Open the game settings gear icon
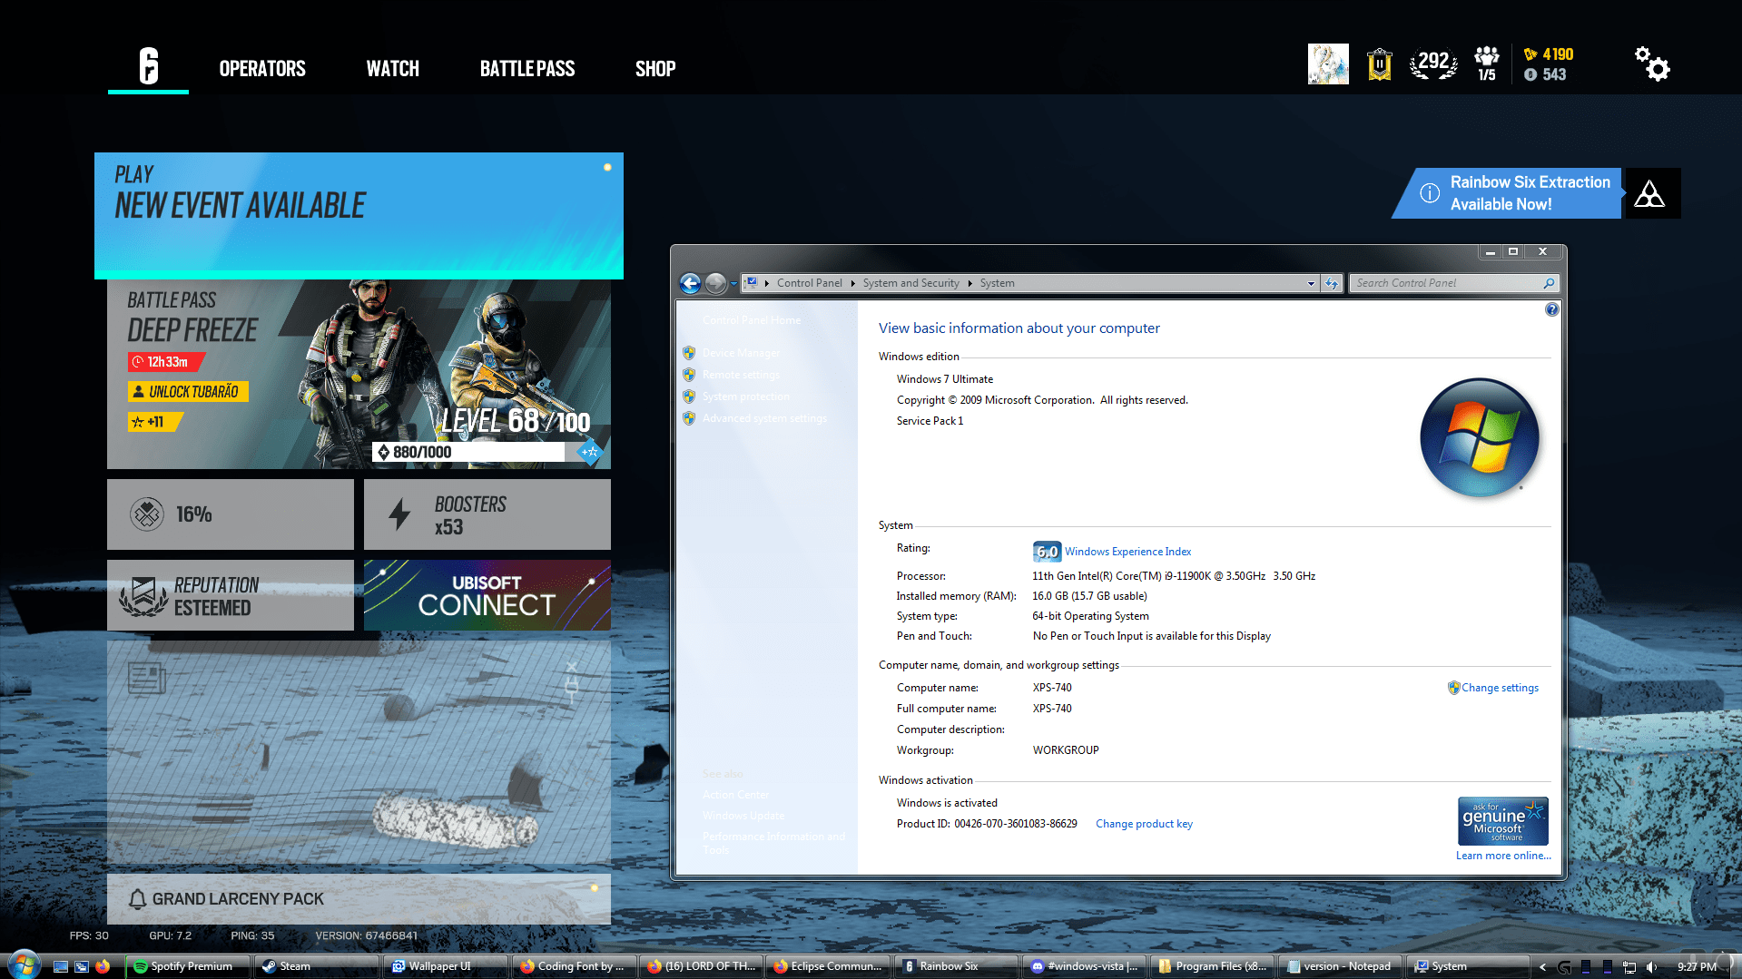The height and width of the screenshot is (979, 1742). [x=1652, y=64]
